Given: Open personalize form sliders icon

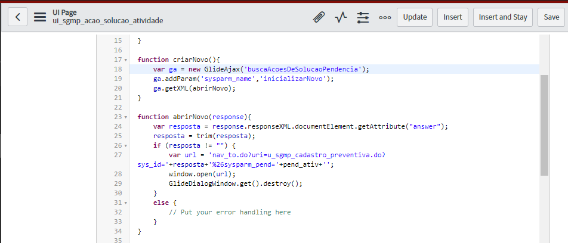Looking at the screenshot, I should [363, 17].
